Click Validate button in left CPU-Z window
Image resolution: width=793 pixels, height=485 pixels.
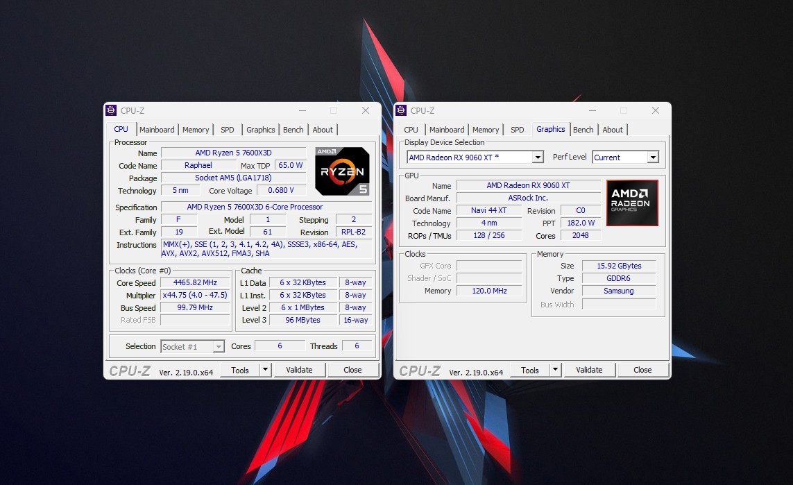click(x=300, y=370)
